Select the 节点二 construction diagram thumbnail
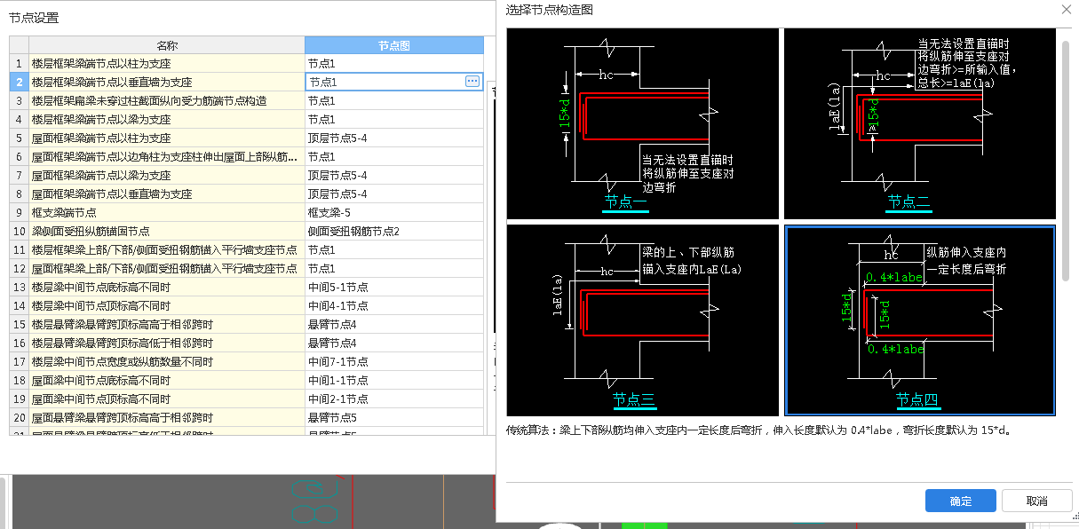 tap(919, 123)
